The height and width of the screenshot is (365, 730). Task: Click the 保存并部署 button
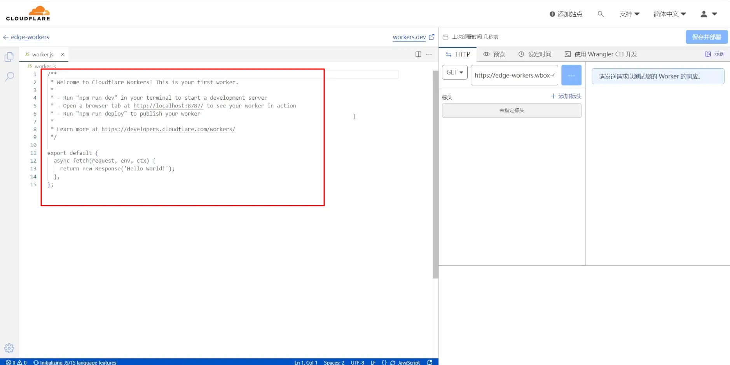[x=706, y=37]
